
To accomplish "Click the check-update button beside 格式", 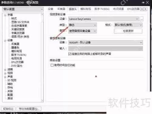I will [128, 31].
